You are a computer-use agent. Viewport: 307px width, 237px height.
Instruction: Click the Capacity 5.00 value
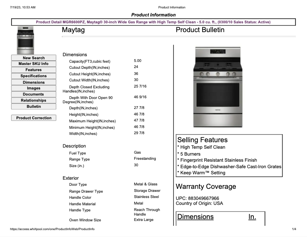[137, 60]
